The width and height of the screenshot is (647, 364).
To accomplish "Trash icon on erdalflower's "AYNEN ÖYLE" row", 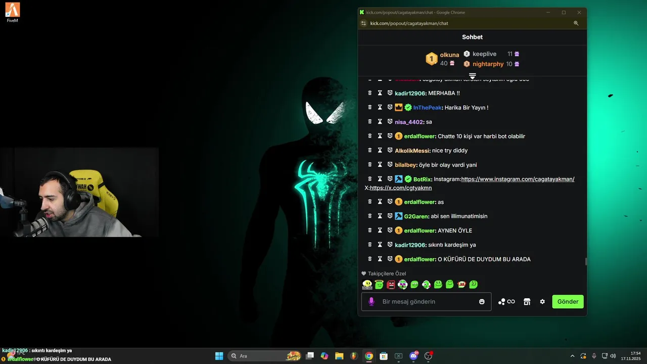I will point(370,231).
